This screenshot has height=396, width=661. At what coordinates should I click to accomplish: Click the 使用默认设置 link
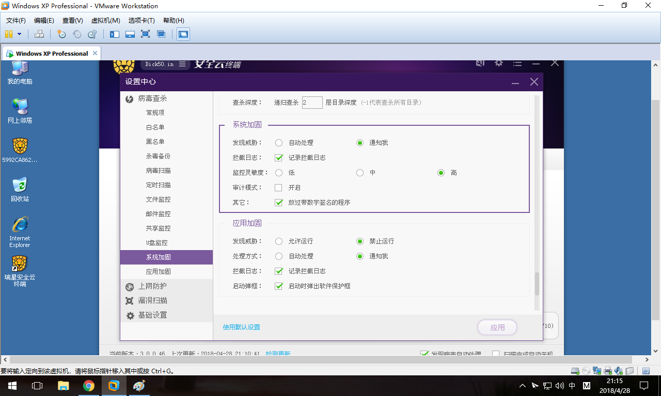coord(242,327)
